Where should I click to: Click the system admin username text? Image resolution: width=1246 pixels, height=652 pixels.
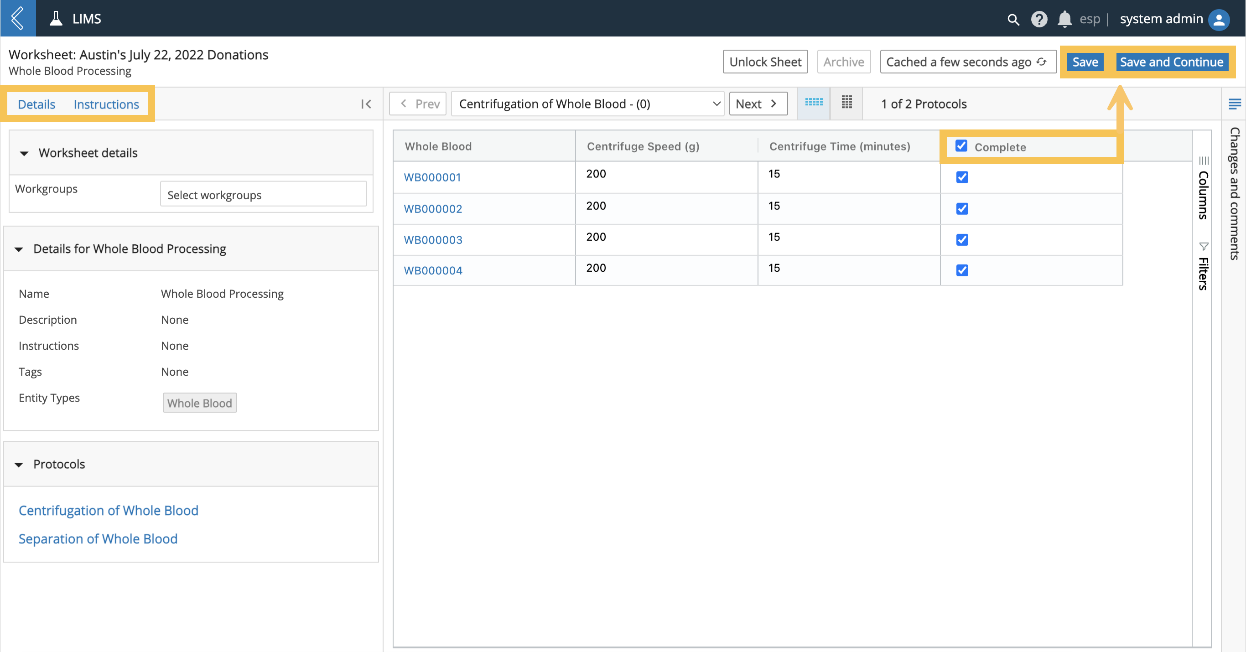tap(1161, 19)
